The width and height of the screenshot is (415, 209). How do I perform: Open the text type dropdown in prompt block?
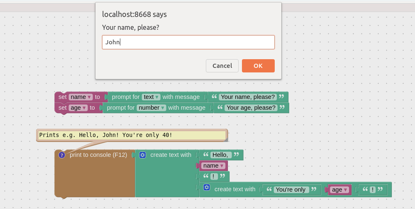coord(151,97)
